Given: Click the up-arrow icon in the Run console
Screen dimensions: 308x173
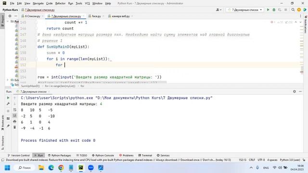Looking at the screenshot, I should 14,98.
